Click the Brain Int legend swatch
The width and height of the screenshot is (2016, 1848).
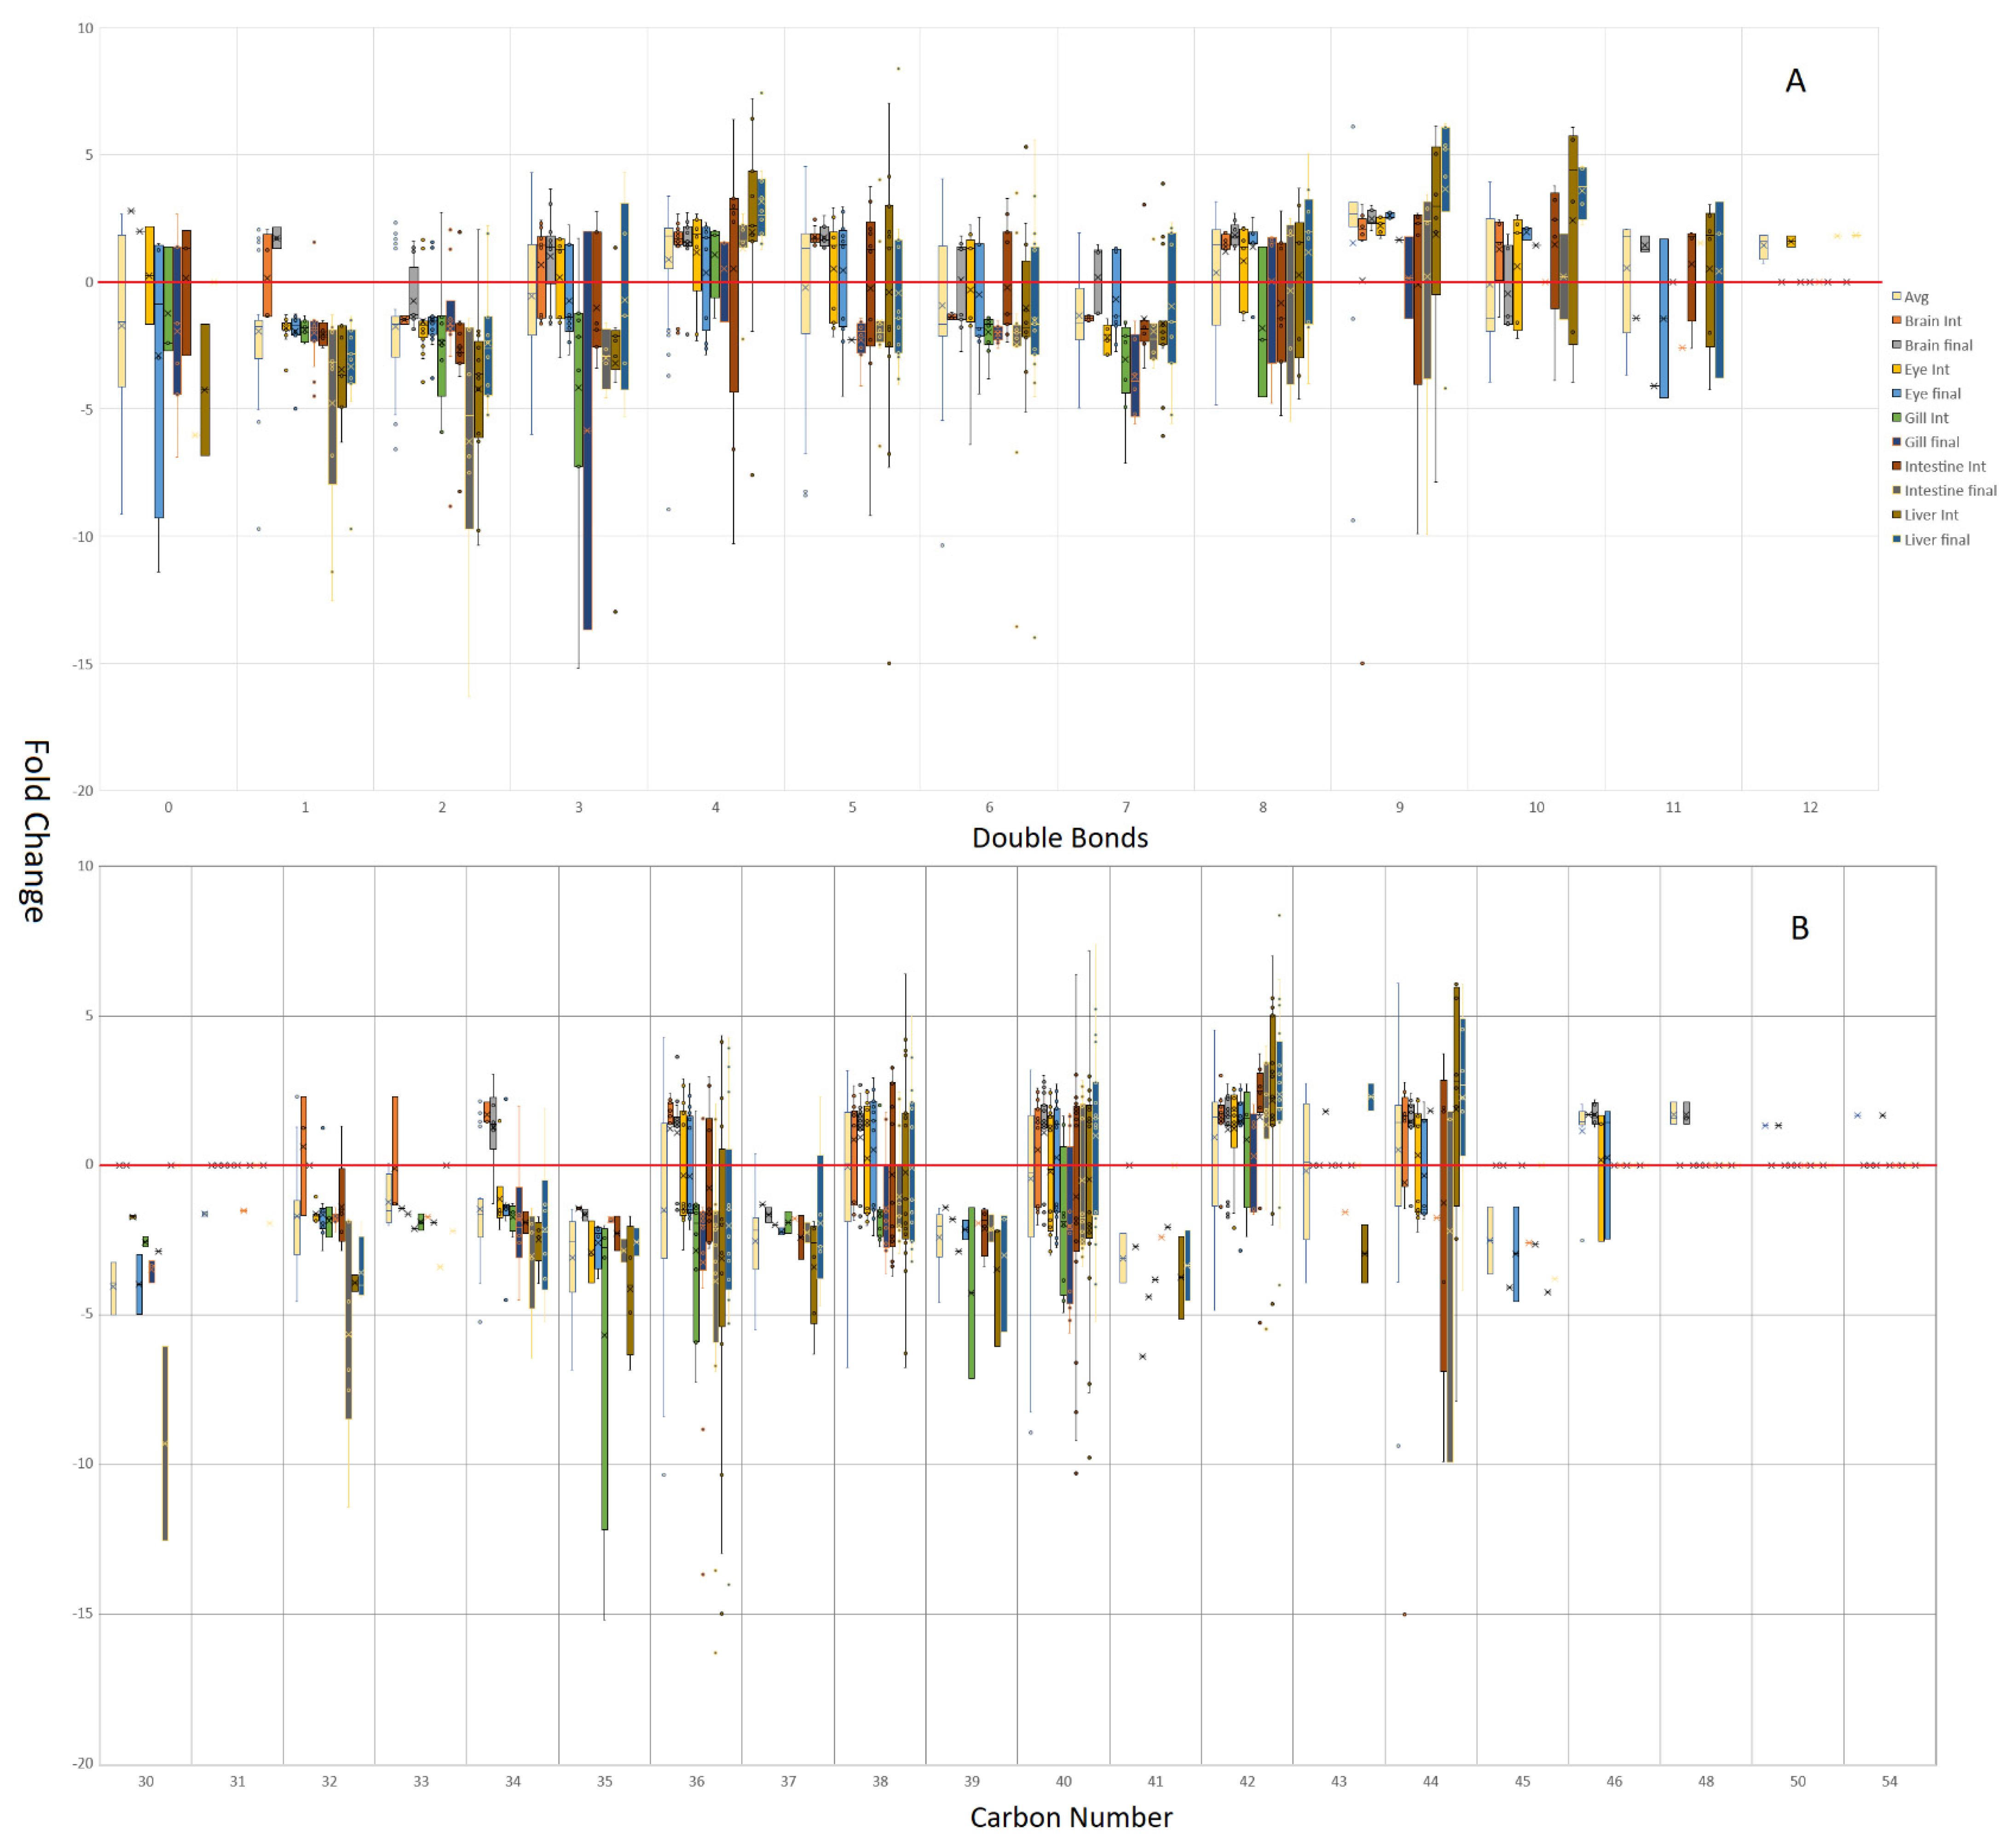click(1896, 321)
